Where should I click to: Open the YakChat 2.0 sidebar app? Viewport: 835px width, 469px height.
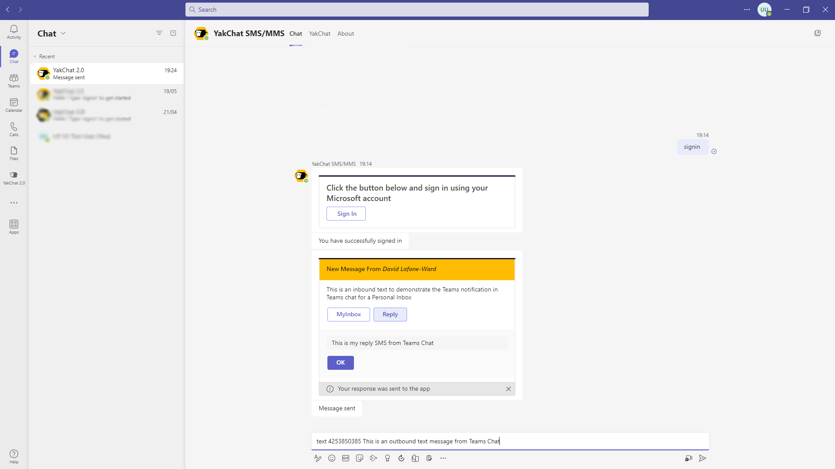(14, 178)
